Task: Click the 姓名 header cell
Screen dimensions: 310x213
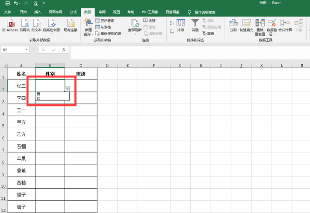Action: pyautogui.click(x=21, y=74)
